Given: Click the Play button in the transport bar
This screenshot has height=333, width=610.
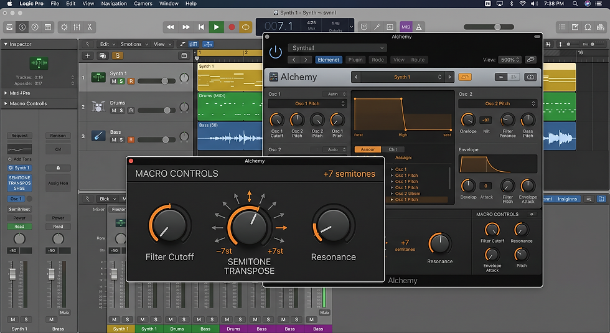Looking at the screenshot, I should [217, 27].
